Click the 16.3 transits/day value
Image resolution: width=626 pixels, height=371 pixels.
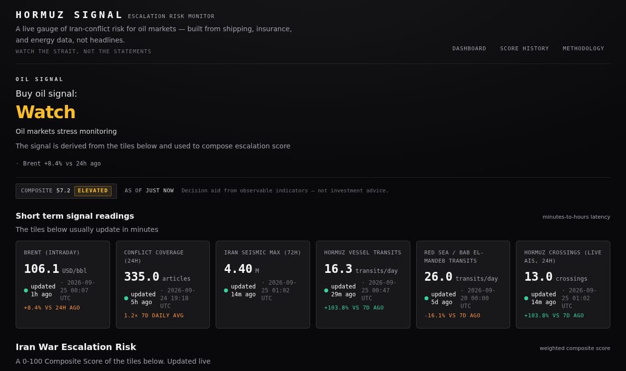[x=361, y=269]
